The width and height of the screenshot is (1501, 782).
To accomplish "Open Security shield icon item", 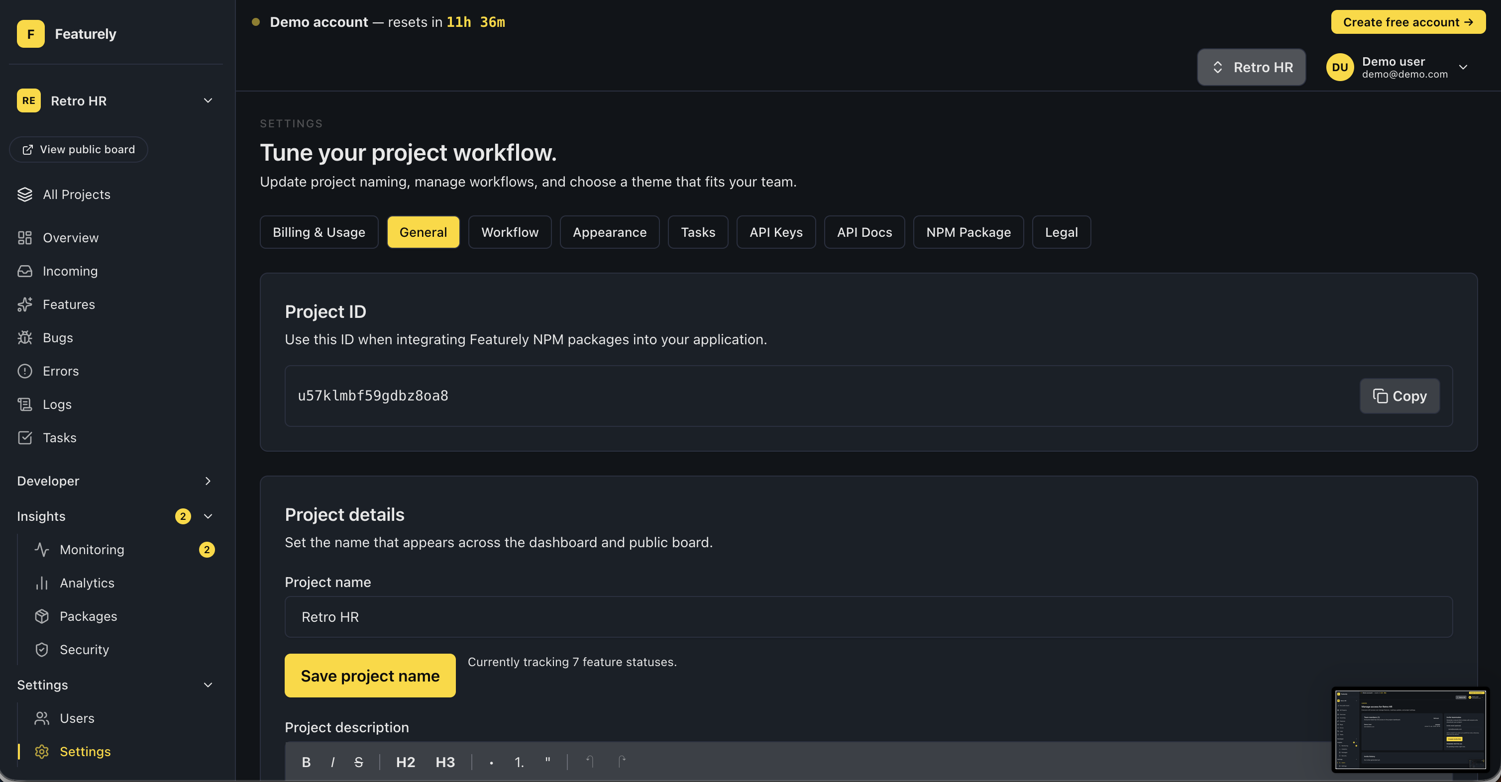I will point(42,649).
